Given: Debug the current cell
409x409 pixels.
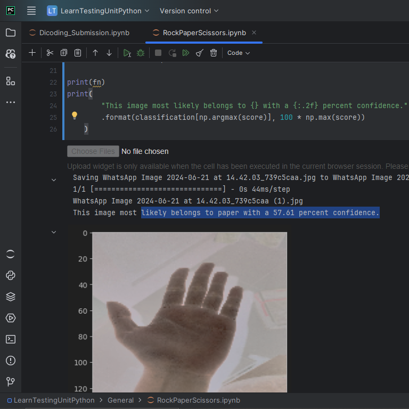Looking at the screenshot, I should [x=141, y=53].
